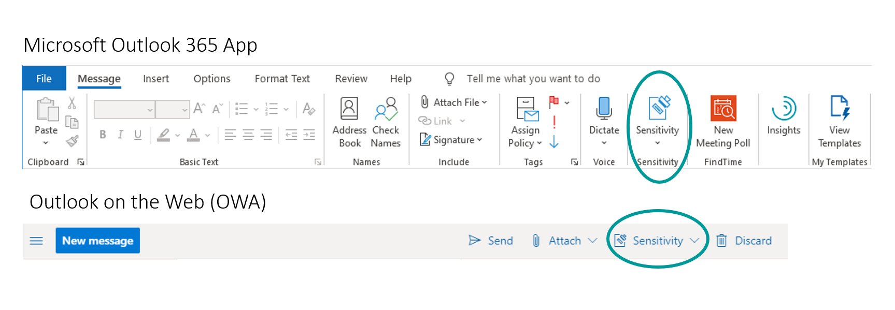Image resolution: width=895 pixels, height=310 pixels.
Task: Open the File tab
Action: coord(44,79)
